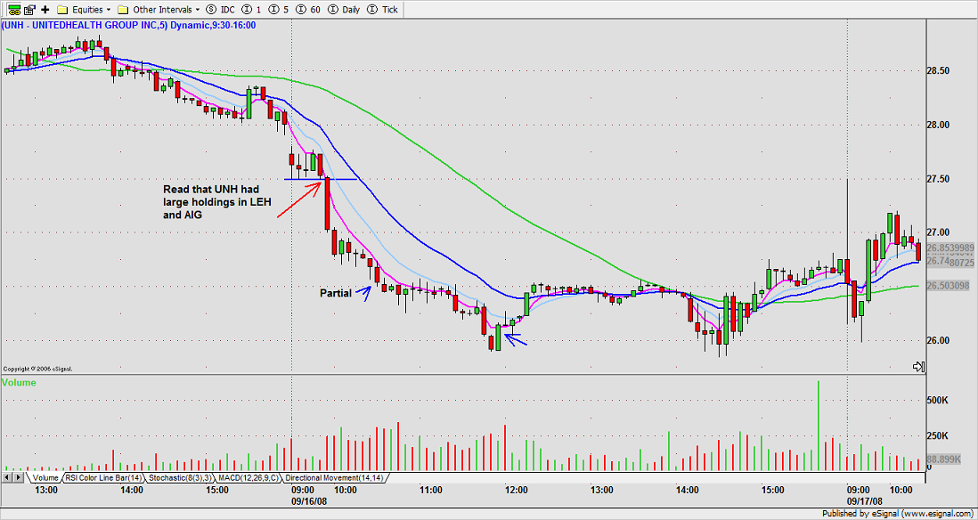The height and width of the screenshot is (520, 978).
Task: Click the tab scroll left arrow
Action: point(7,477)
